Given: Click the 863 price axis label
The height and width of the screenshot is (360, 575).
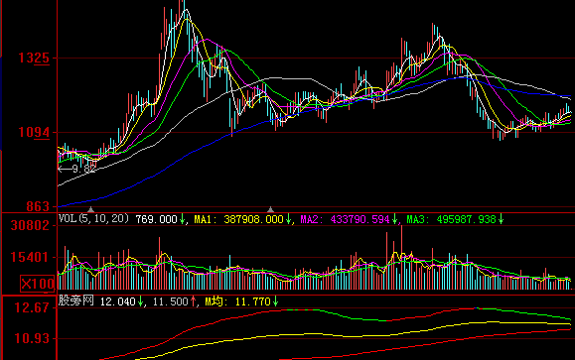Looking at the screenshot, I should click(38, 206).
